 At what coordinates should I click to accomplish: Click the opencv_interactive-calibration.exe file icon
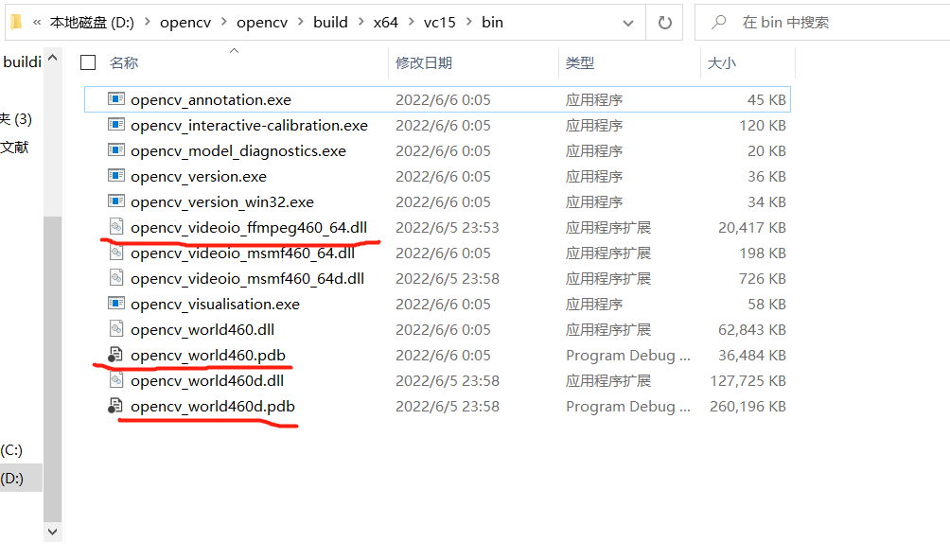(x=116, y=124)
